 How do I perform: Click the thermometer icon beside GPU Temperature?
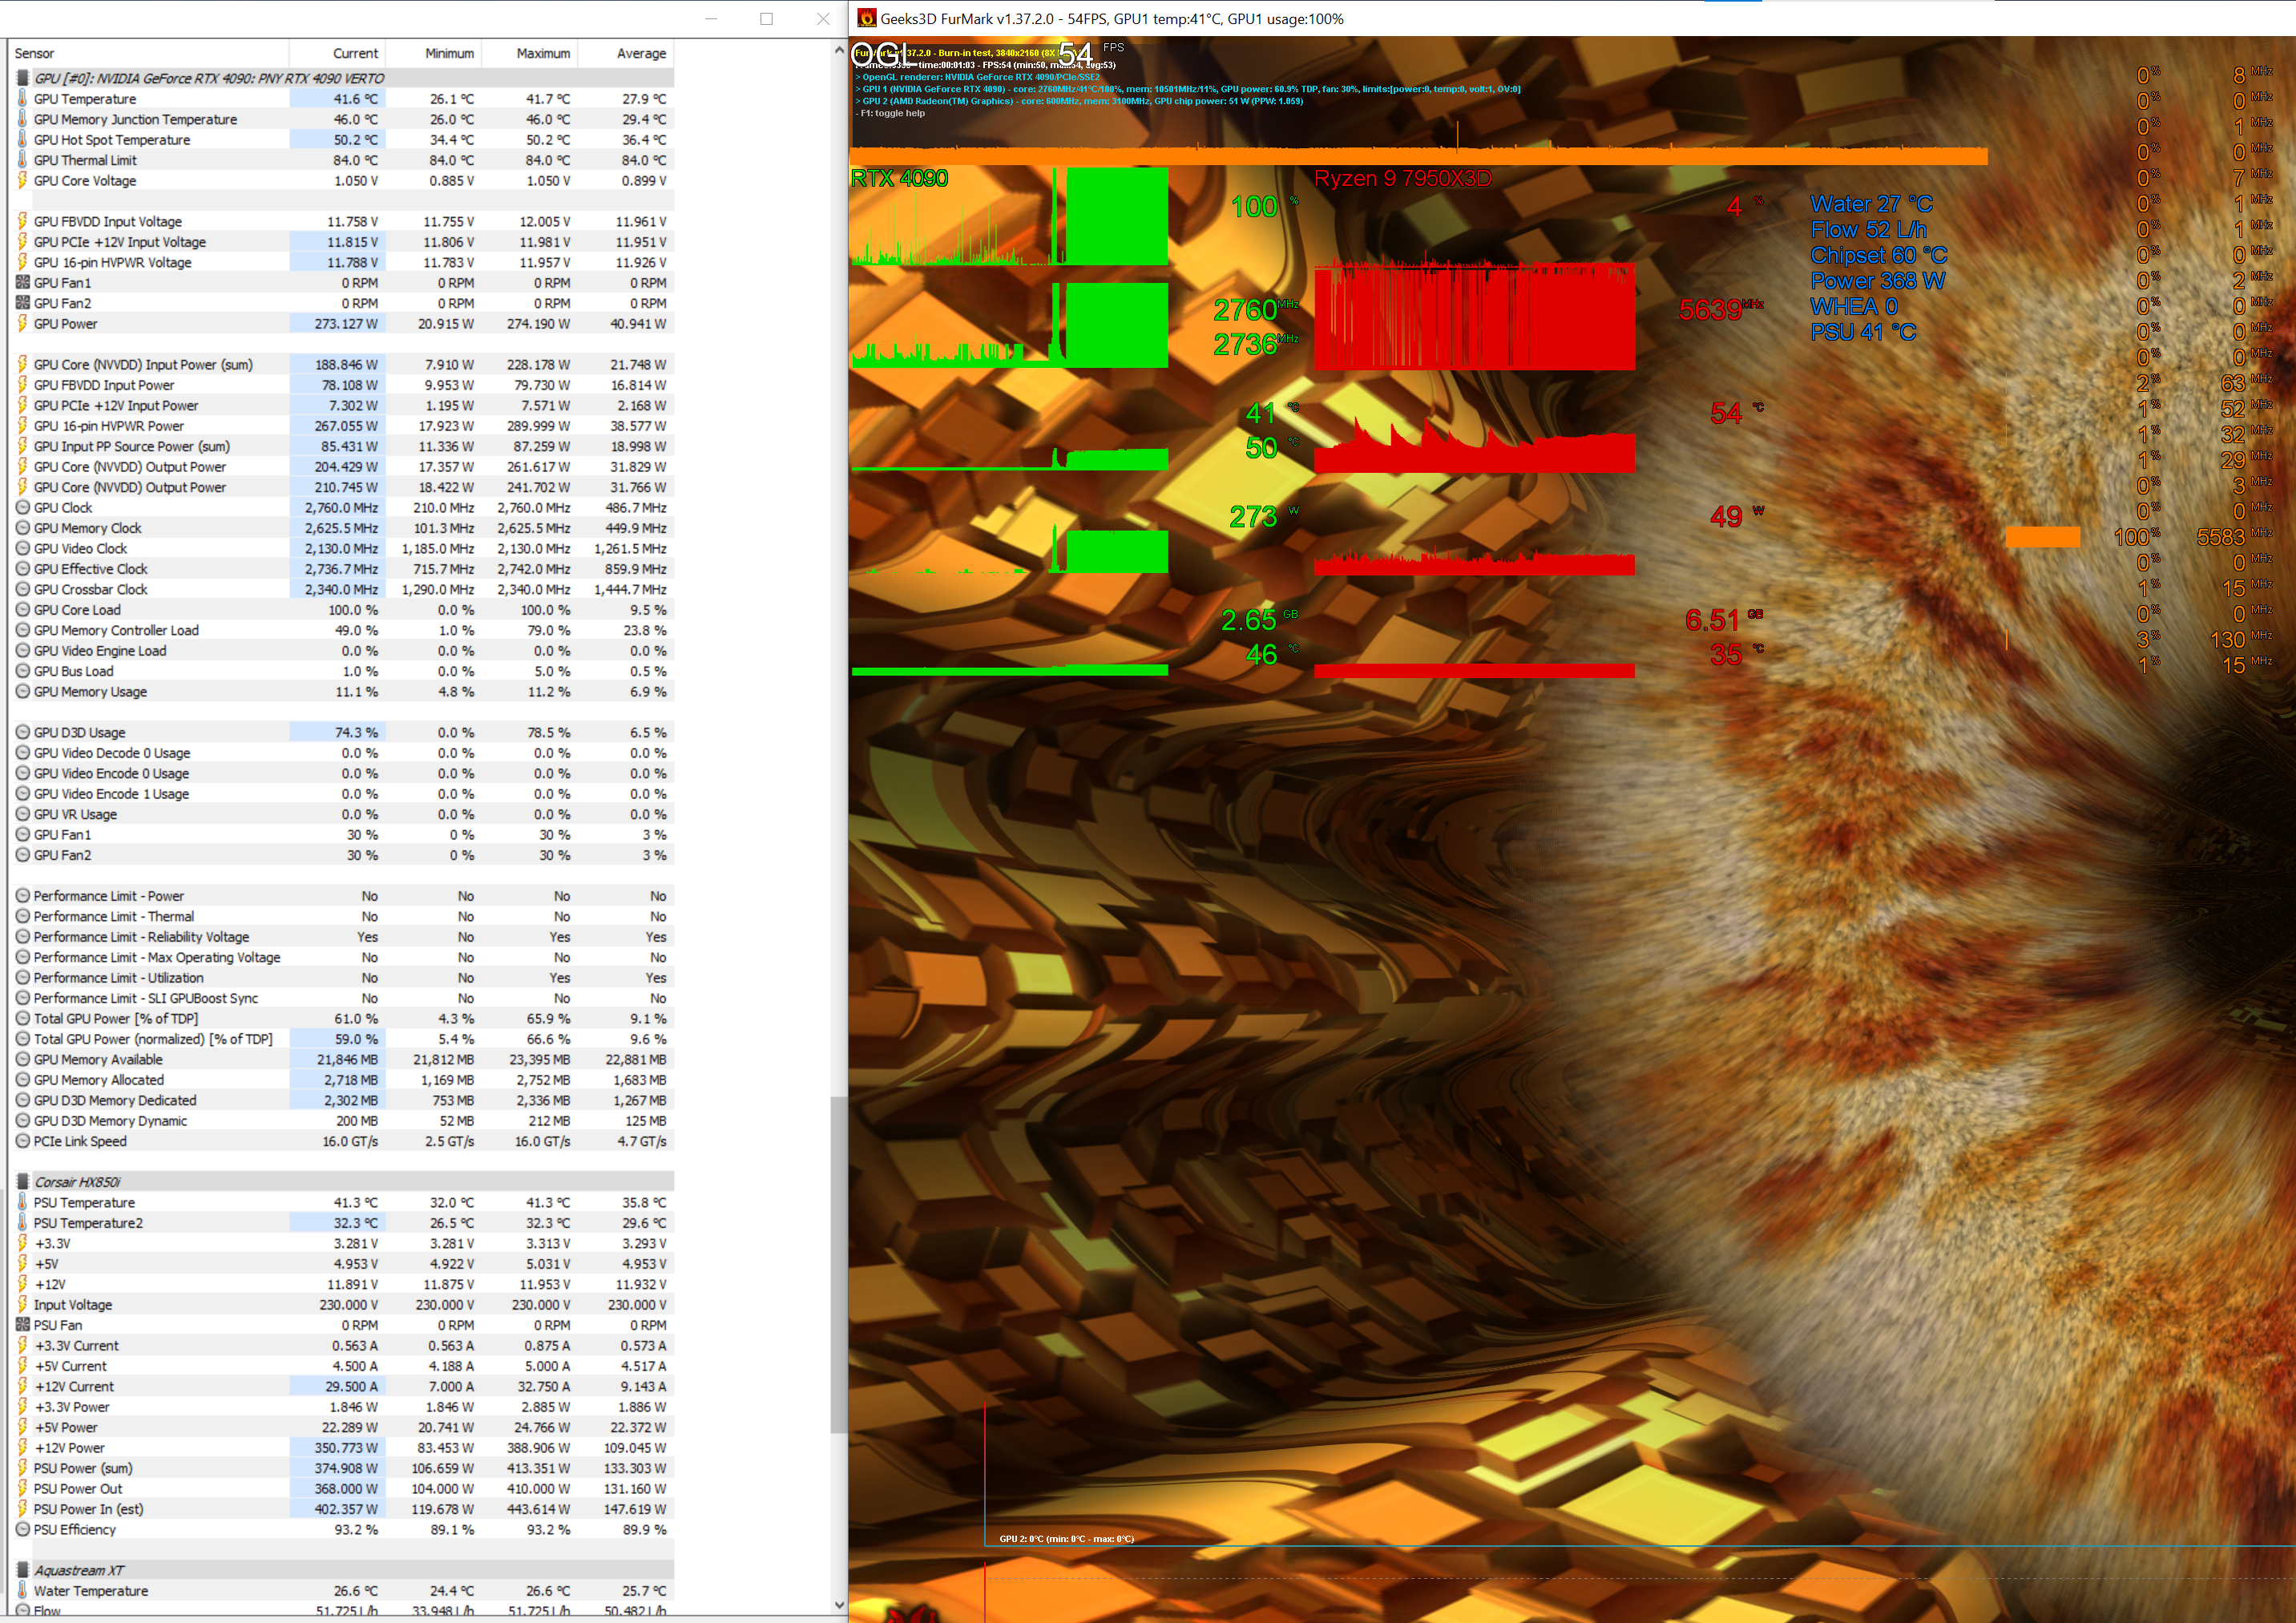pyautogui.click(x=22, y=99)
